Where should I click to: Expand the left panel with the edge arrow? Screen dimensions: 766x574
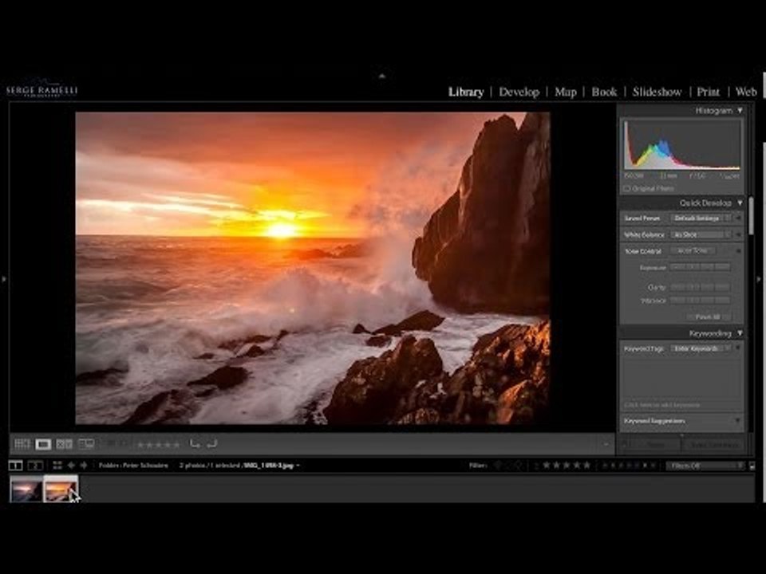click(4, 279)
